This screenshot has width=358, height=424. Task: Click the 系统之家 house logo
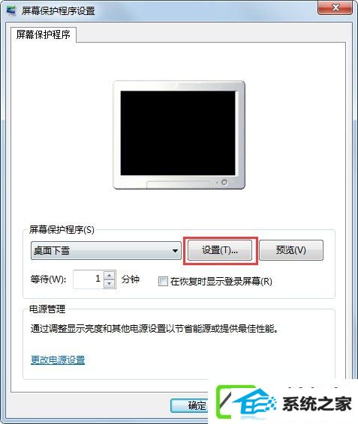(245, 402)
